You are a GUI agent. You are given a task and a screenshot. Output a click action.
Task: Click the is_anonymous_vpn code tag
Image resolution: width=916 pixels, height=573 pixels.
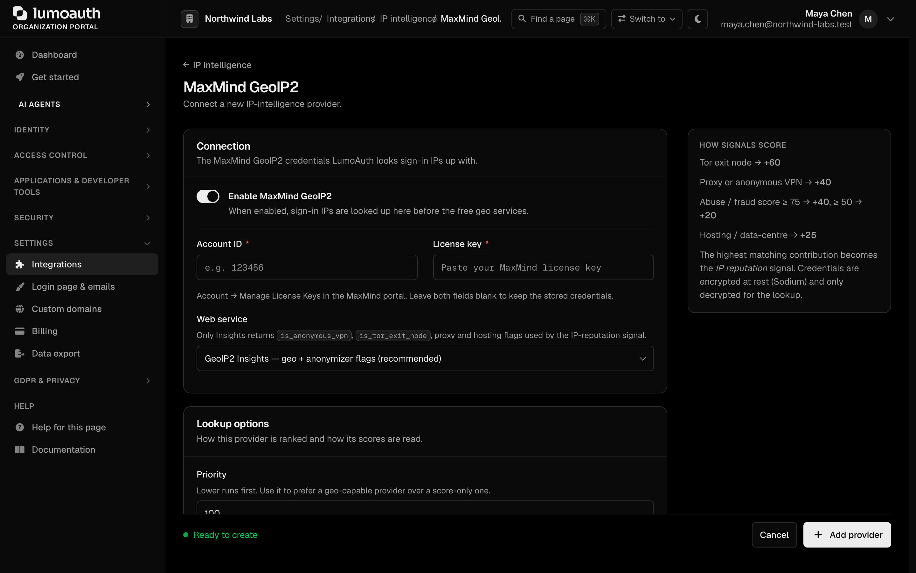(x=314, y=336)
